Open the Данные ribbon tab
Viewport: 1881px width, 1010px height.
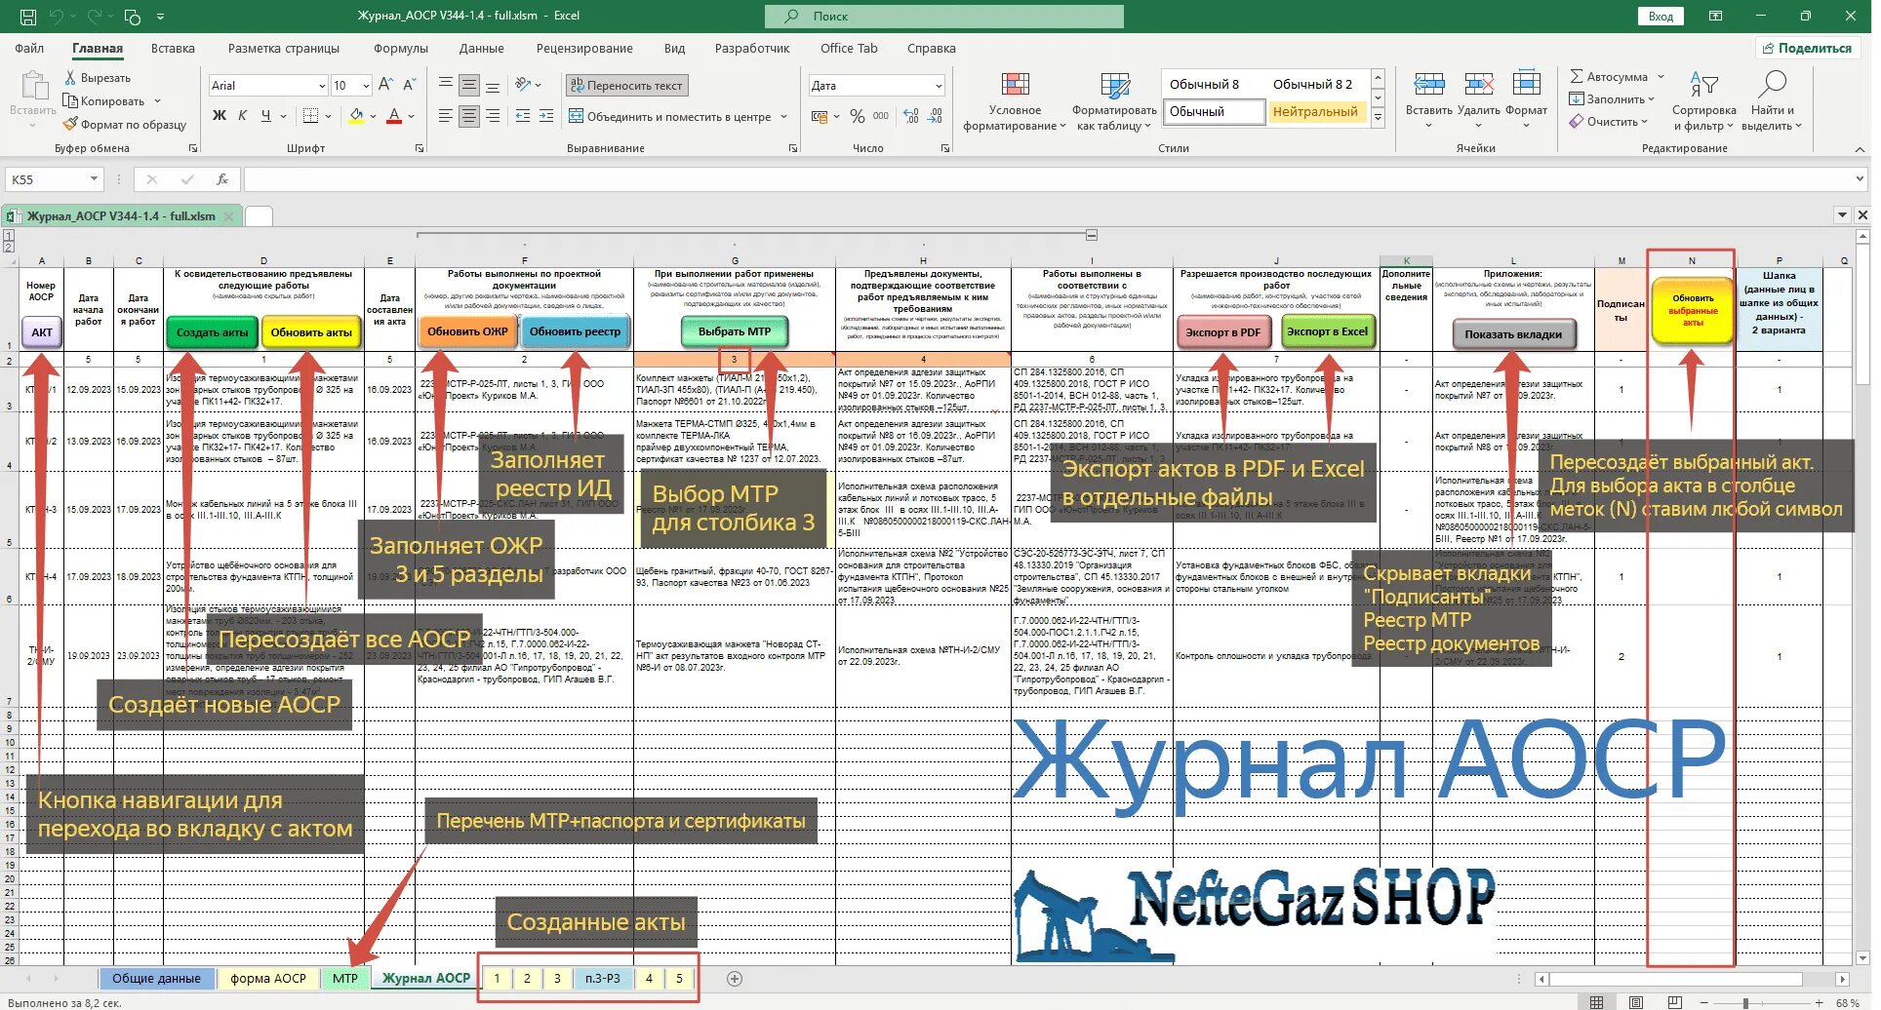[x=482, y=49]
